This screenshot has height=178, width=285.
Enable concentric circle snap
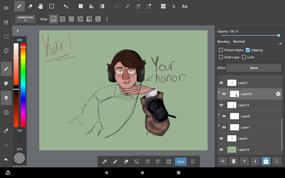pyautogui.click(x=98, y=19)
